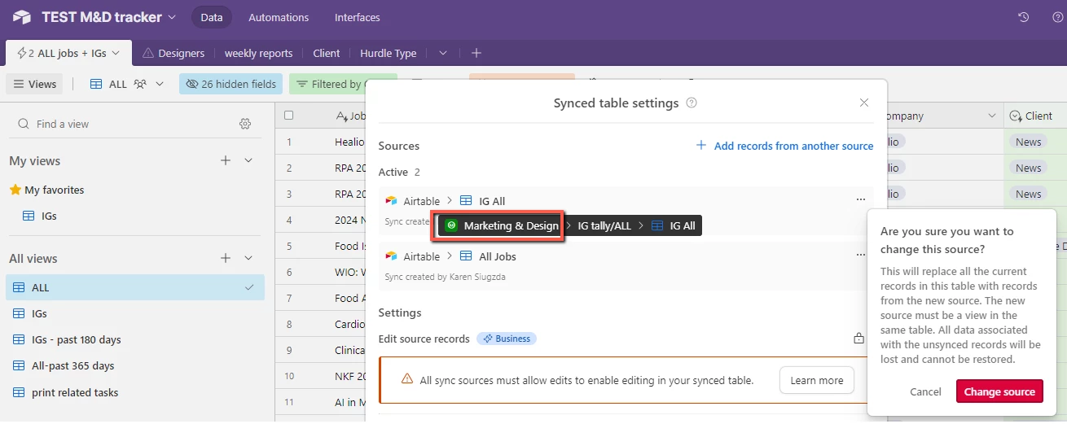This screenshot has height=424, width=1067.
Task: Click the grid icon of All-past 365 days view
Action: pos(19,365)
